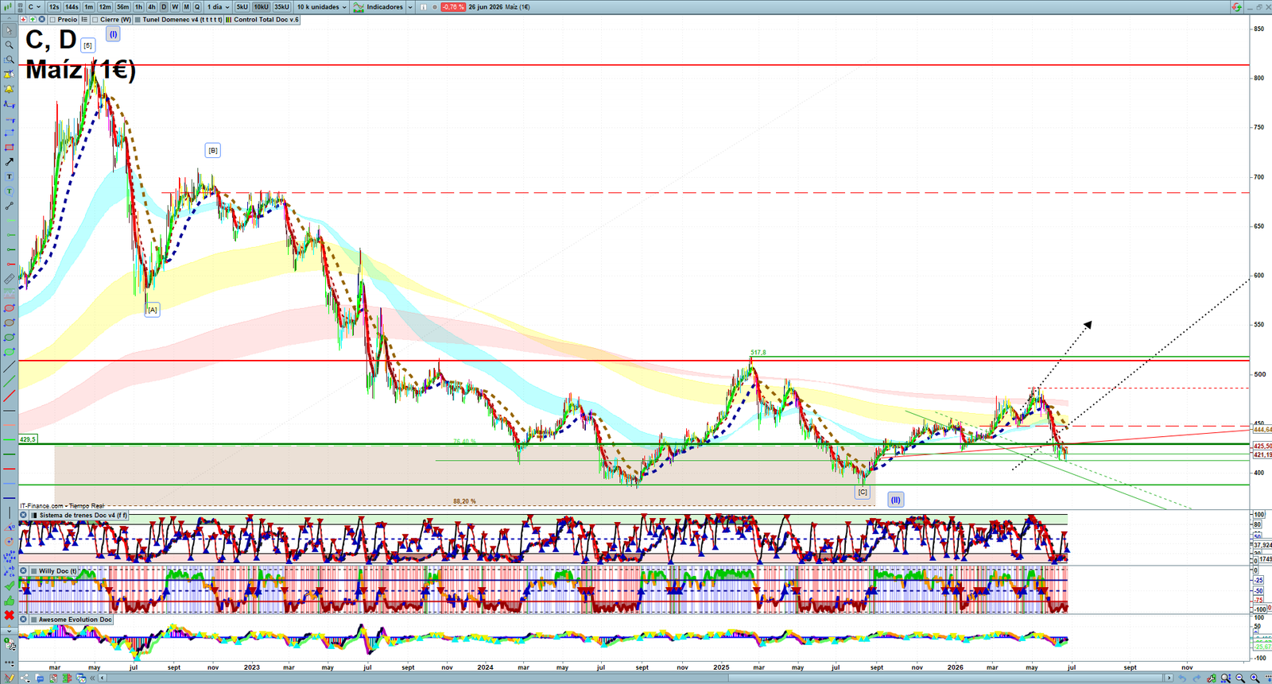Select the text box T tool
This screenshot has width=1272, height=684.
(9, 176)
